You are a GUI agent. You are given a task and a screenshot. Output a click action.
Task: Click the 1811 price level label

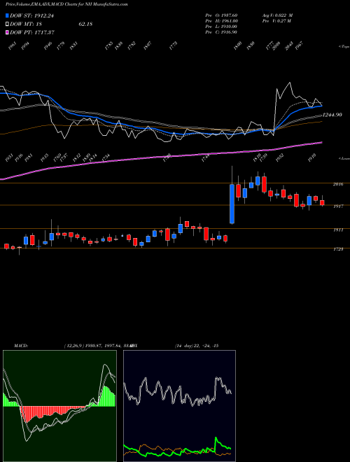pyautogui.click(x=338, y=230)
